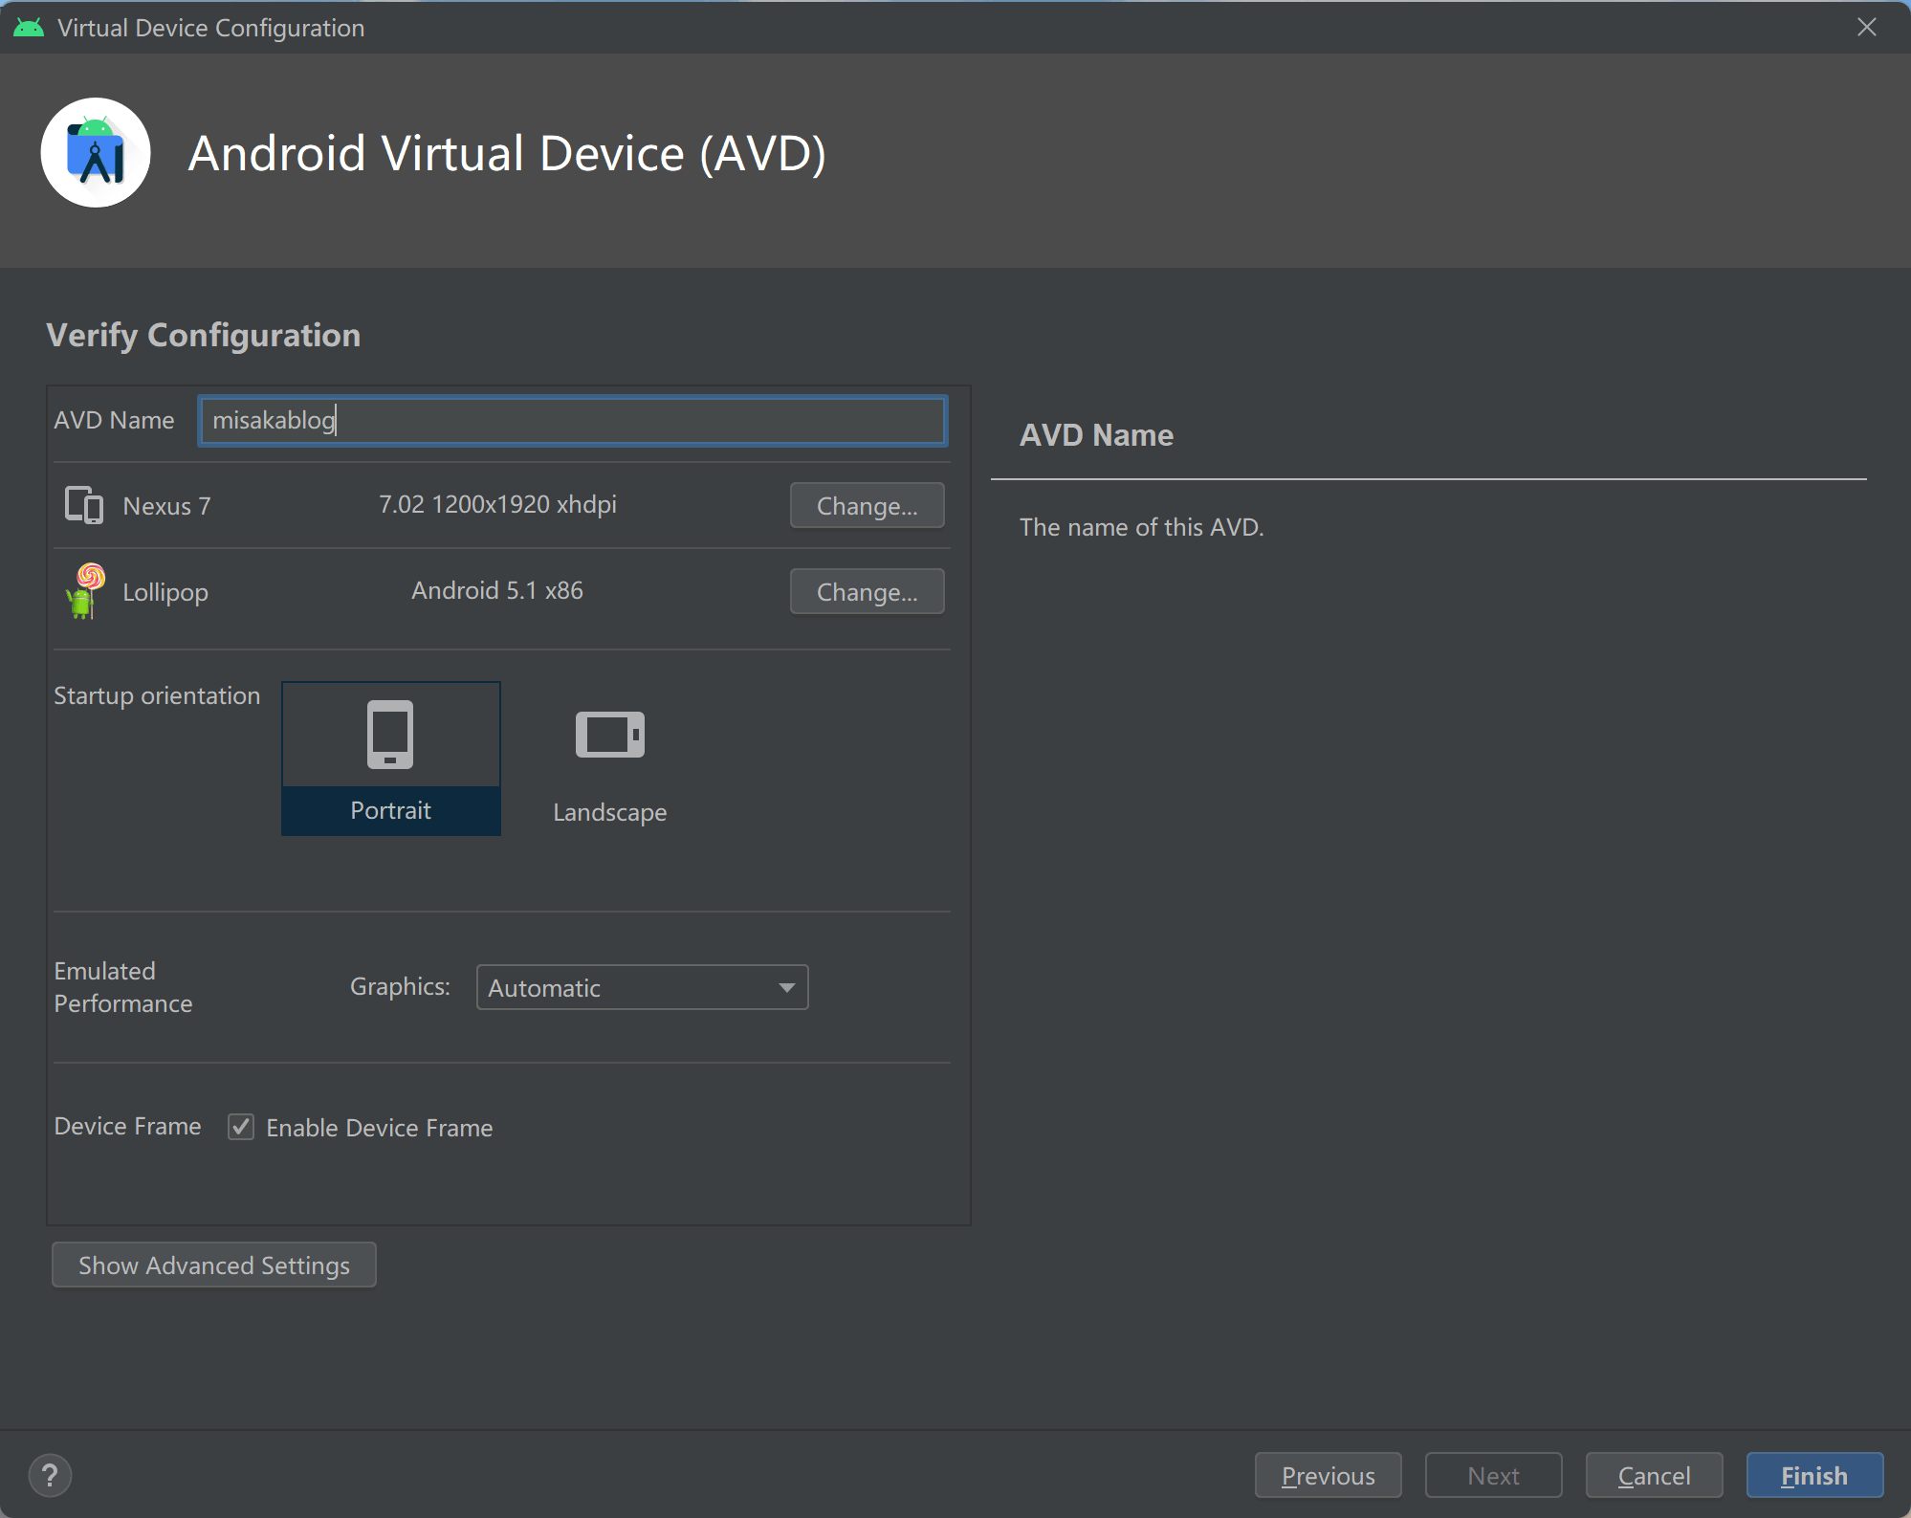The width and height of the screenshot is (1911, 1518).
Task: Click Finish to create the AVD
Action: pos(1813,1475)
